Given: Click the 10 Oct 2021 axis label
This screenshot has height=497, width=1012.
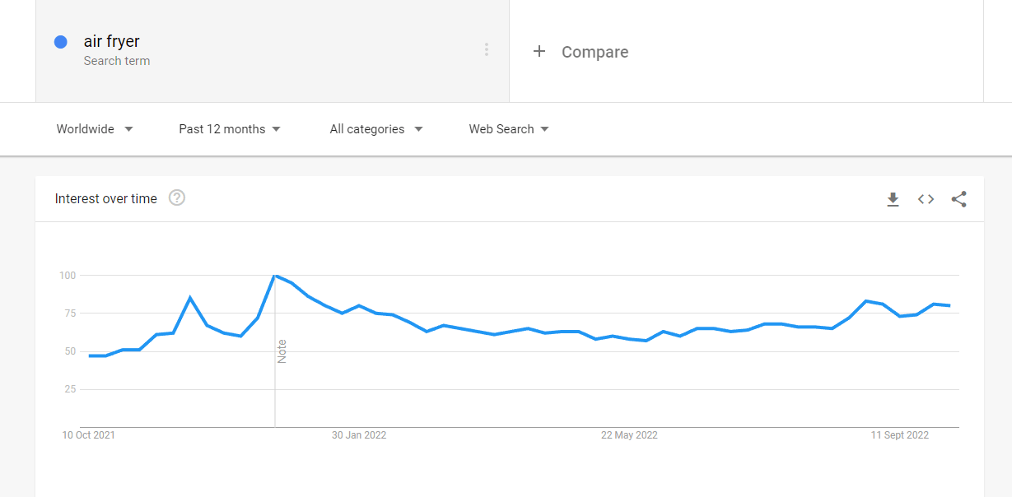Looking at the screenshot, I should click(x=89, y=435).
